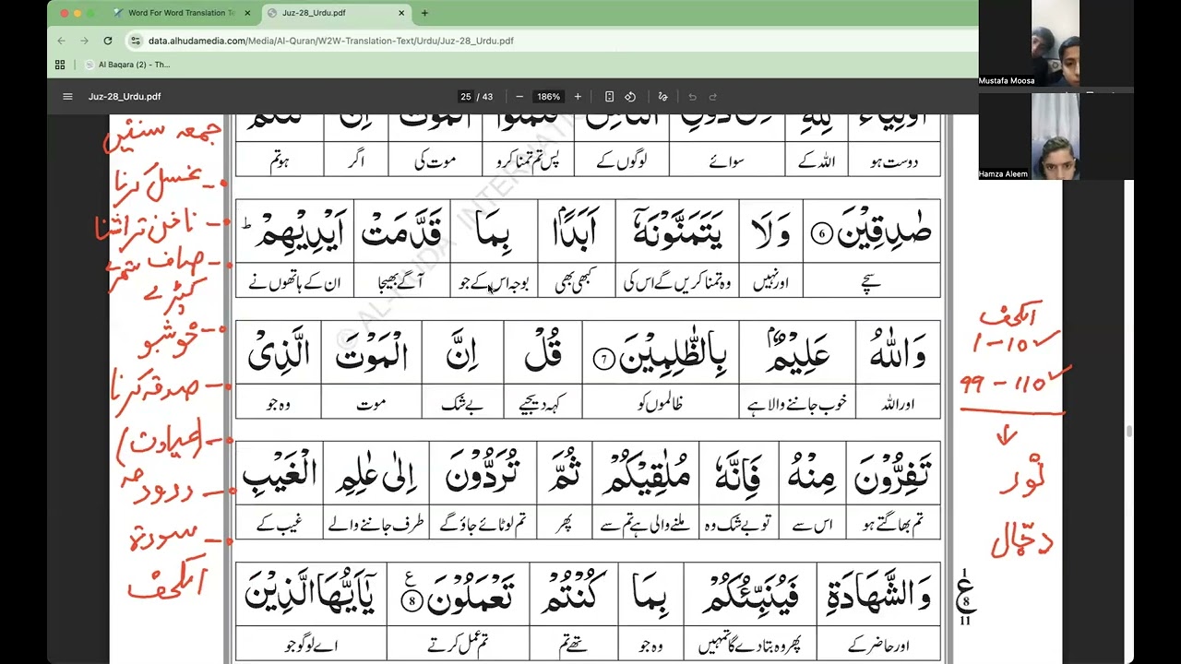Activate the draw annotation tool
This screenshot has height=664, width=1181.
tap(662, 97)
